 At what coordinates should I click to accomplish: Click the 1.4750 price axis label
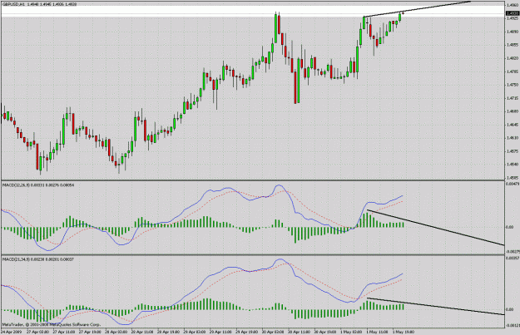click(x=513, y=85)
